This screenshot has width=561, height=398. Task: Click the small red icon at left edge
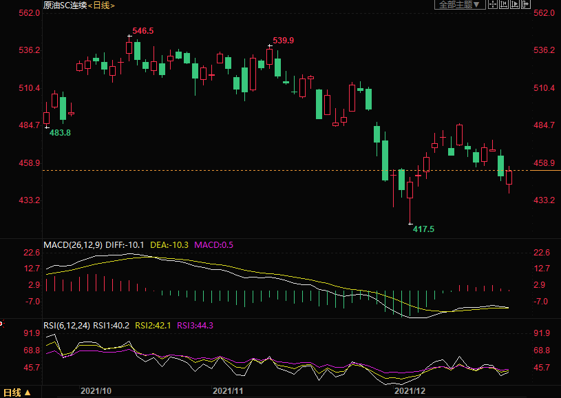pyautogui.click(x=1, y=322)
